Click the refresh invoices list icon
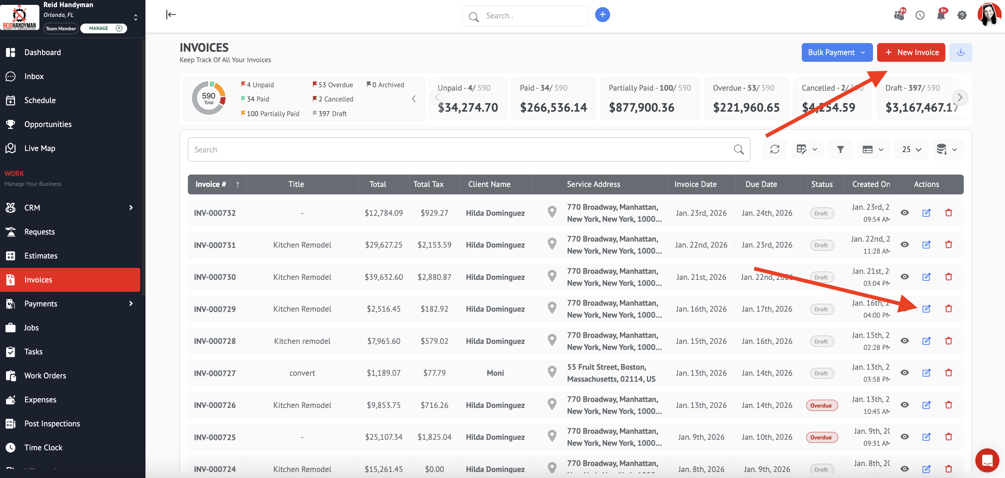 (774, 149)
